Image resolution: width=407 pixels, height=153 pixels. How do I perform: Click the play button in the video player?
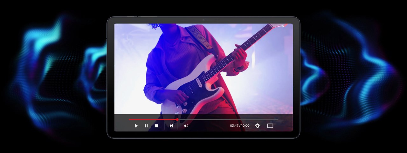[136, 126]
